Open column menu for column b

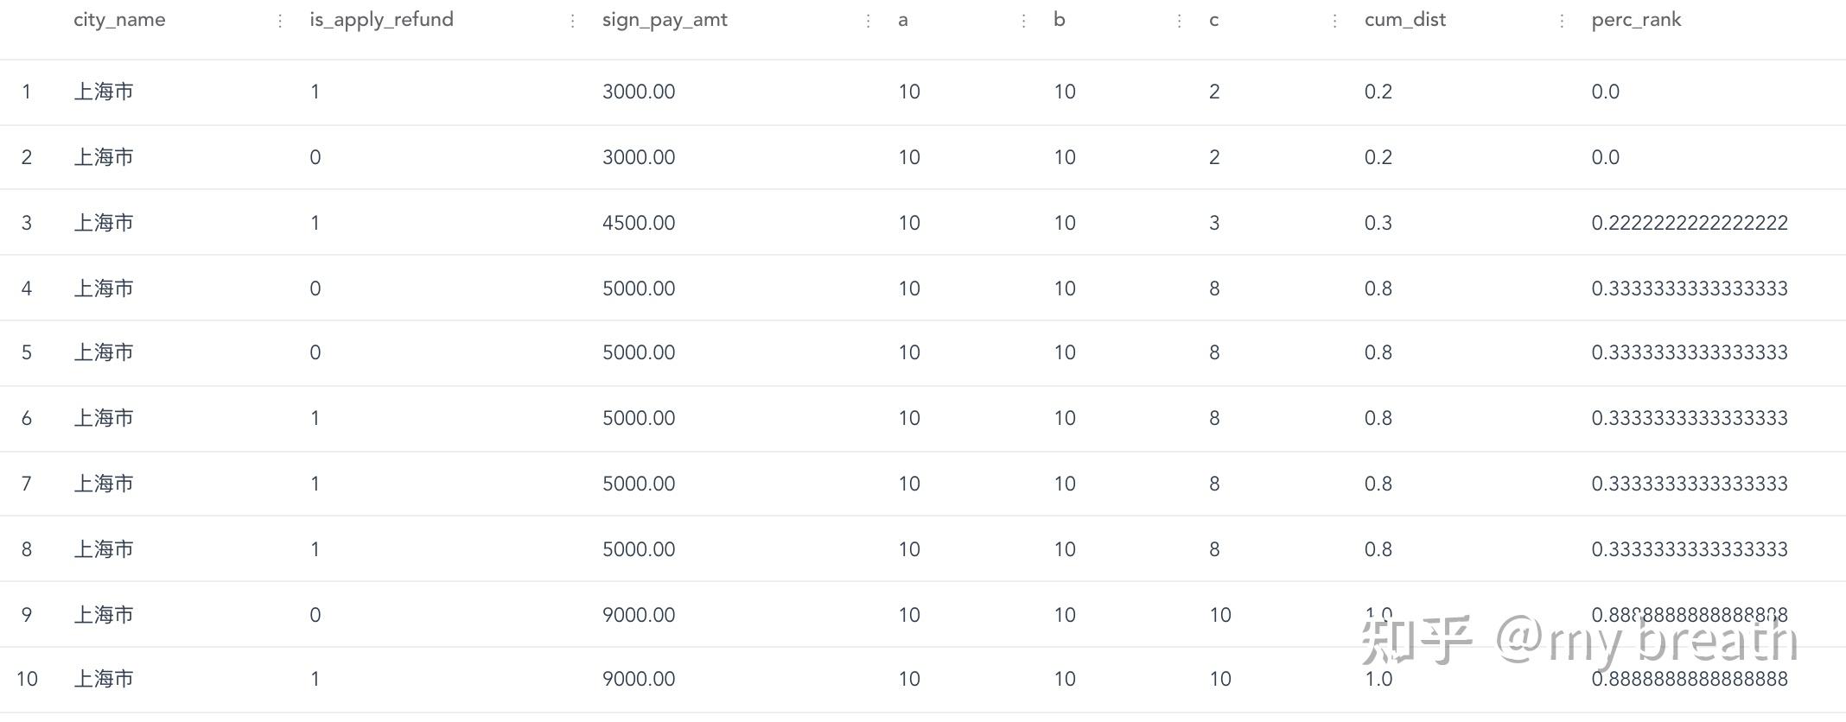pyautogui.click(x=1179, y=21)
